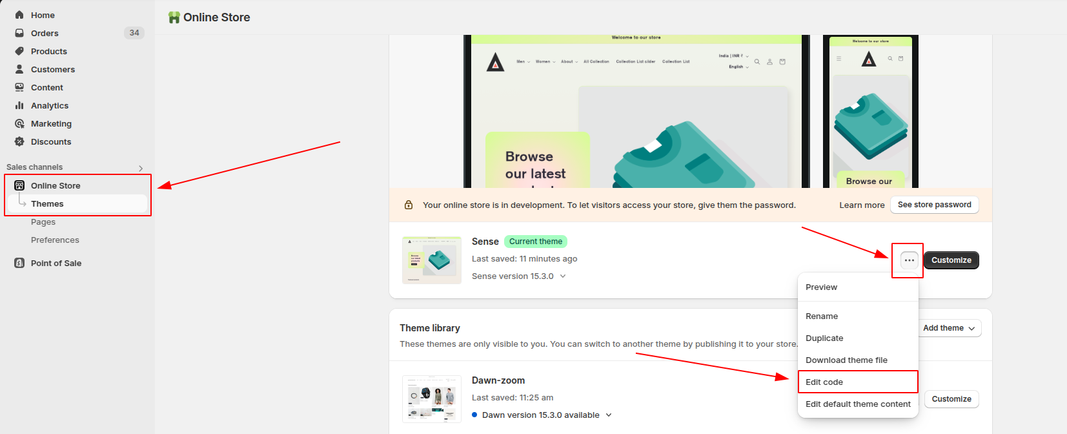Click the Customers person icon
The width and height of the screenshot is (1067, 434).
(x=19, y=69)
